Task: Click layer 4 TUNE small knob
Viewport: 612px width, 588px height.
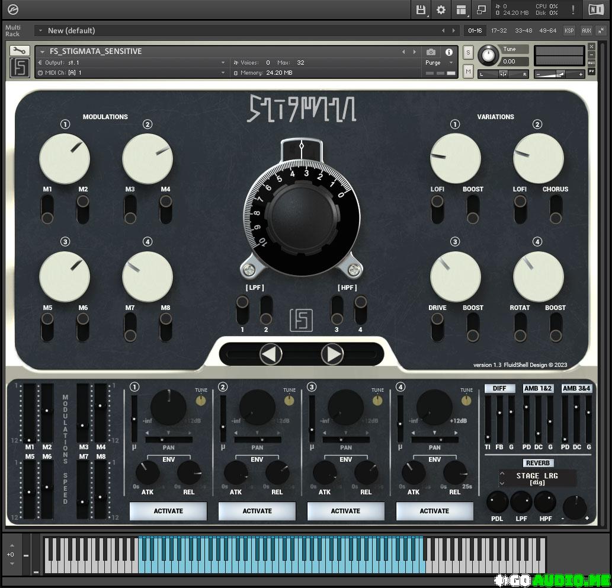Action: click(466, 400)
